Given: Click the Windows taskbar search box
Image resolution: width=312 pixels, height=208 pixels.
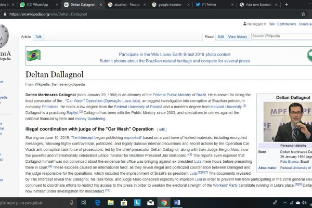Looking at the screenshot, I should click(34, 203).
